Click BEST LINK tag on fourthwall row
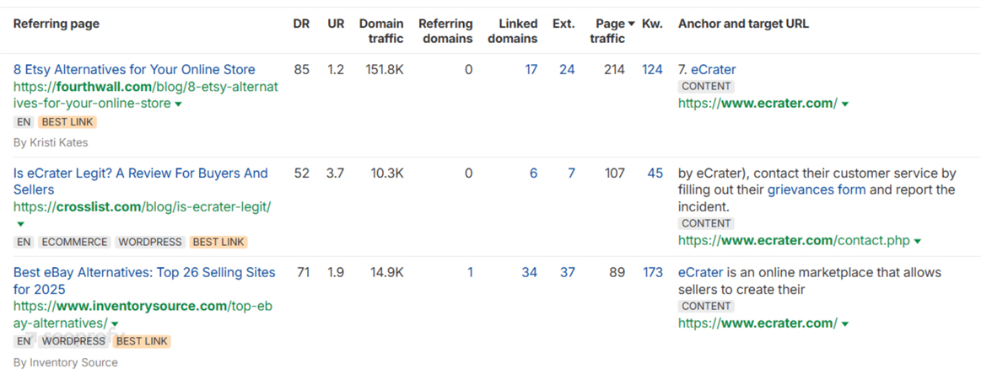 pos(67,122)
